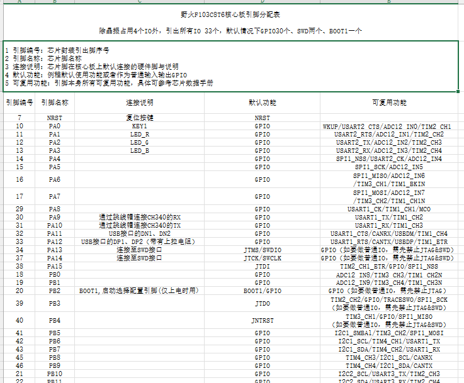Click pin number 7 cell
The height and width of the screenshot is (383, 464).
[x=20, y=118]
